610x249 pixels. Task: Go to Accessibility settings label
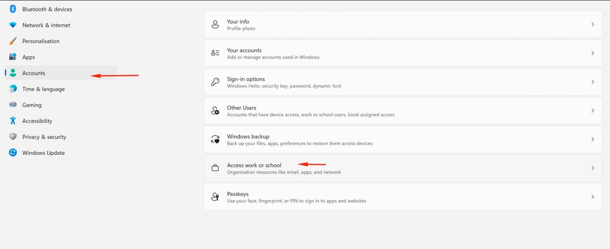click(37, 121)
